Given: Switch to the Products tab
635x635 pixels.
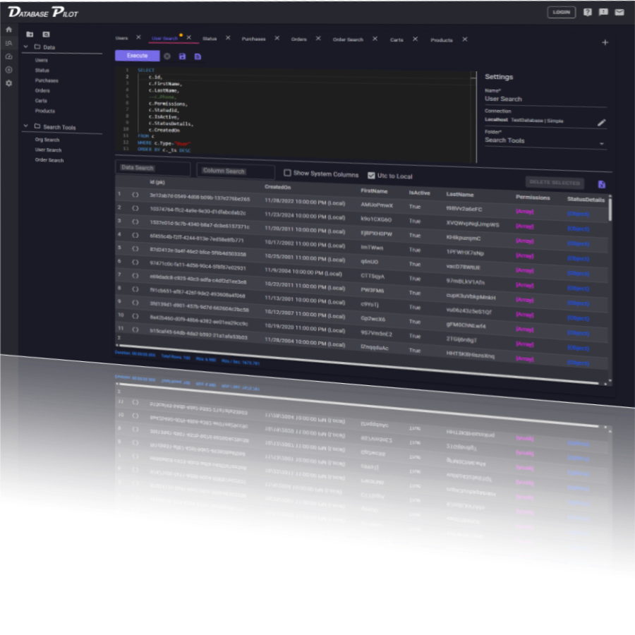Looking at the screenshot, I should coord(442,40).
